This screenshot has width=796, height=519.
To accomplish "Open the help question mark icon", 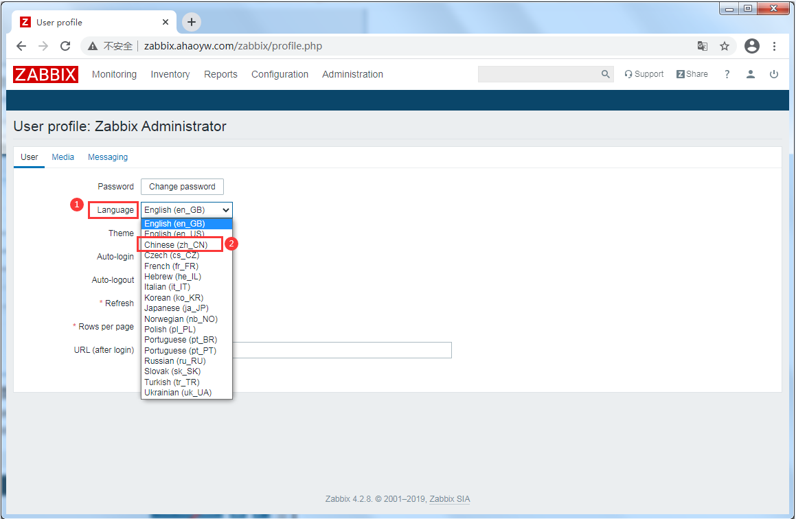I will coord(727,74).
